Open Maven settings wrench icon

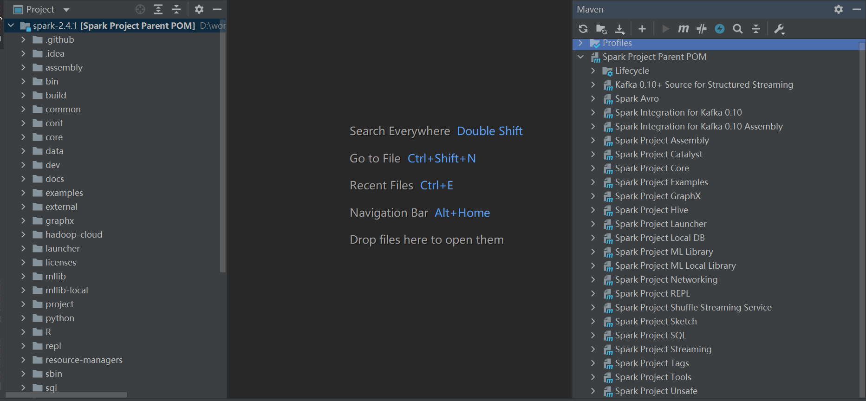pos(779,29)
